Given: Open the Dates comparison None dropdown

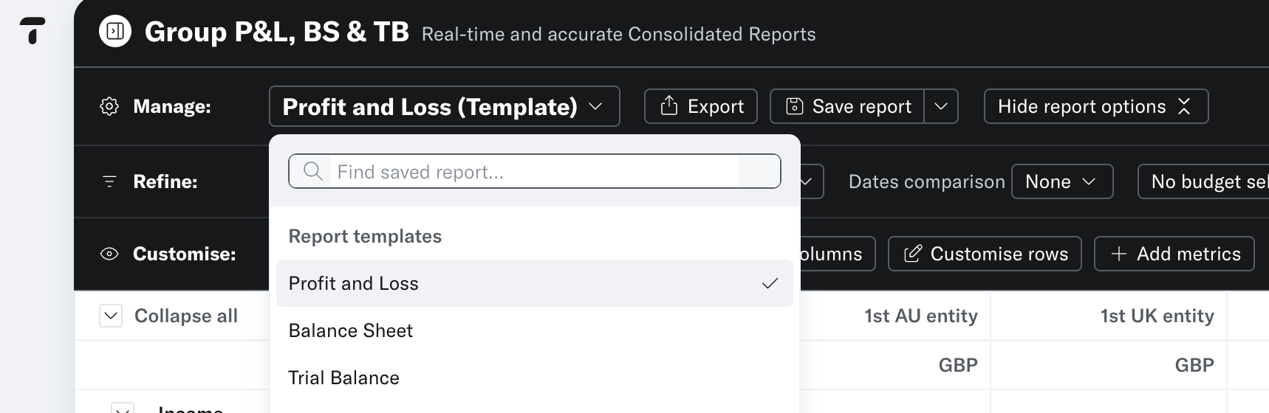Looking at the screenshot, I should click(x=1061, y=182).
